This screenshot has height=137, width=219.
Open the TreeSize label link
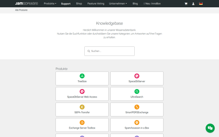click(82, 81)
